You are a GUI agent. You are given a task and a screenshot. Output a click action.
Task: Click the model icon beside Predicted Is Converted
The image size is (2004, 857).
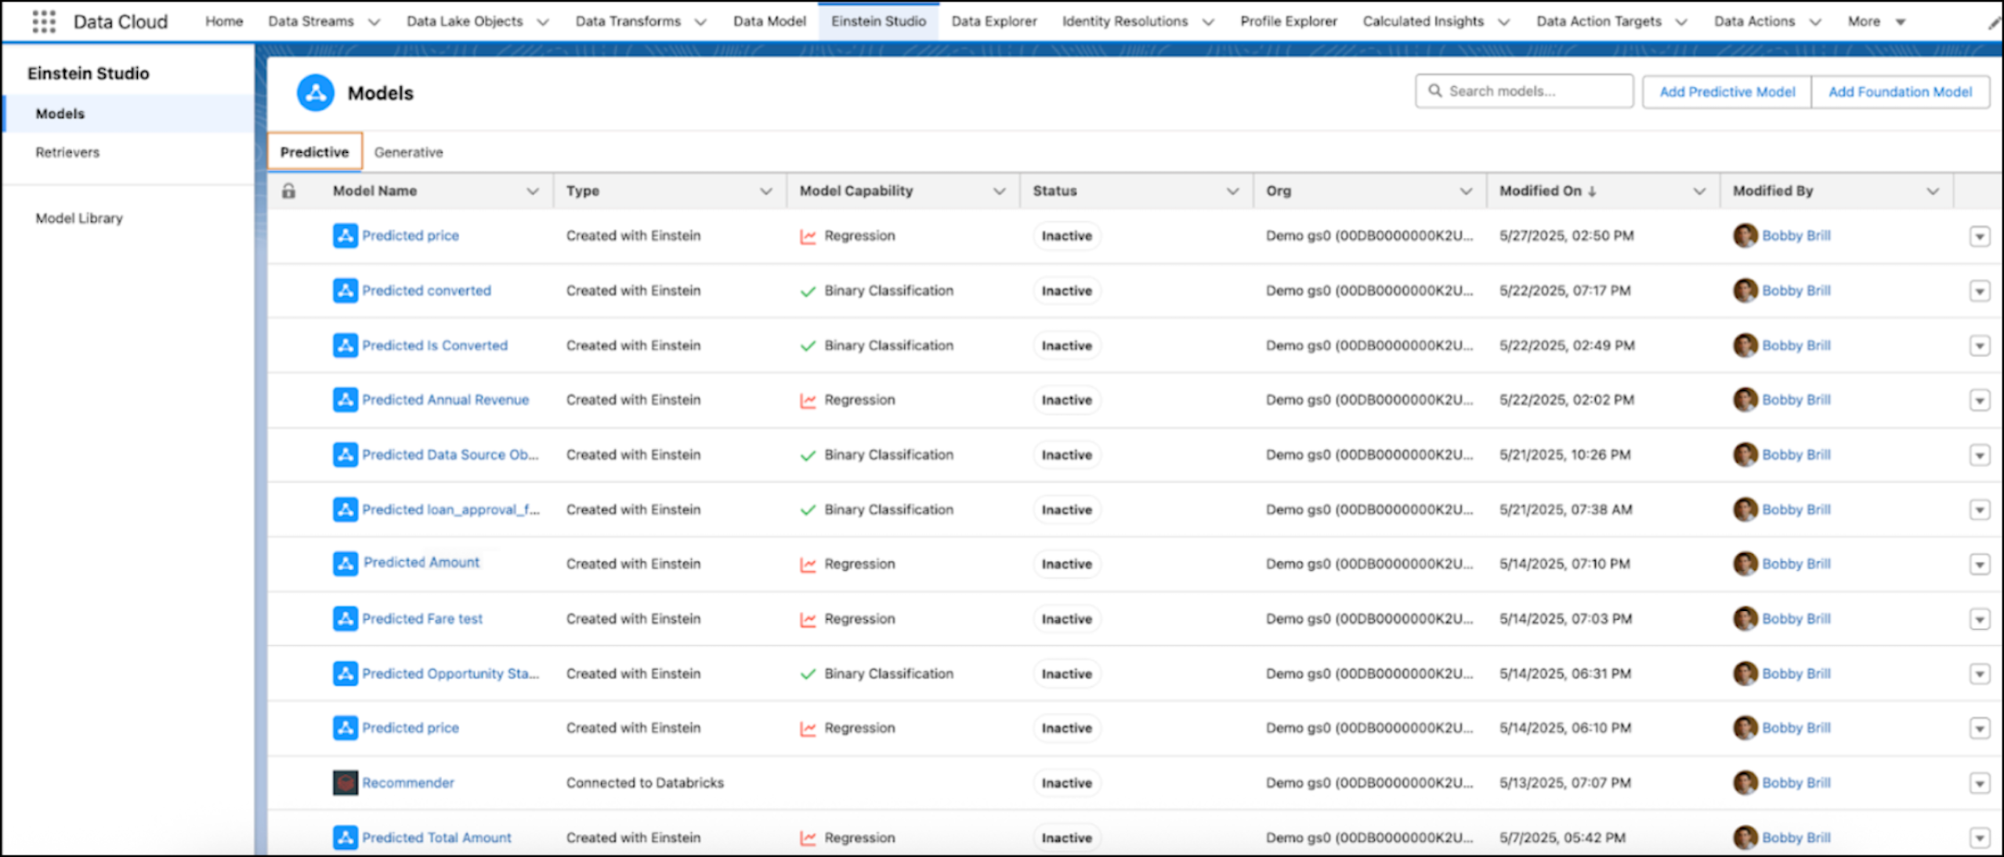coord(345,345)
